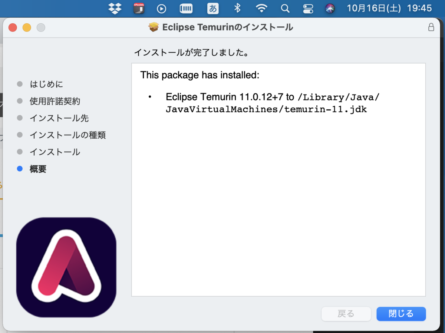Open the Bluetooth menu
The image size is (445, 333).
[237, 9]
